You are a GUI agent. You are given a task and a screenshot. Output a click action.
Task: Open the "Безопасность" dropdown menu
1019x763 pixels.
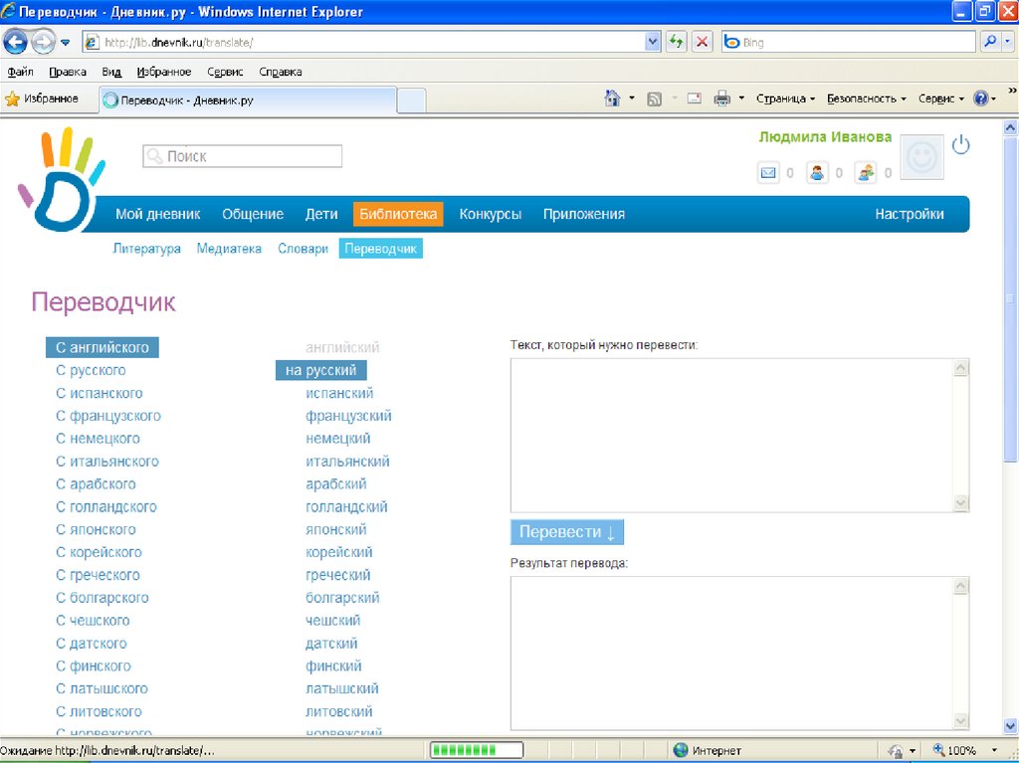(x=866, y=98)
